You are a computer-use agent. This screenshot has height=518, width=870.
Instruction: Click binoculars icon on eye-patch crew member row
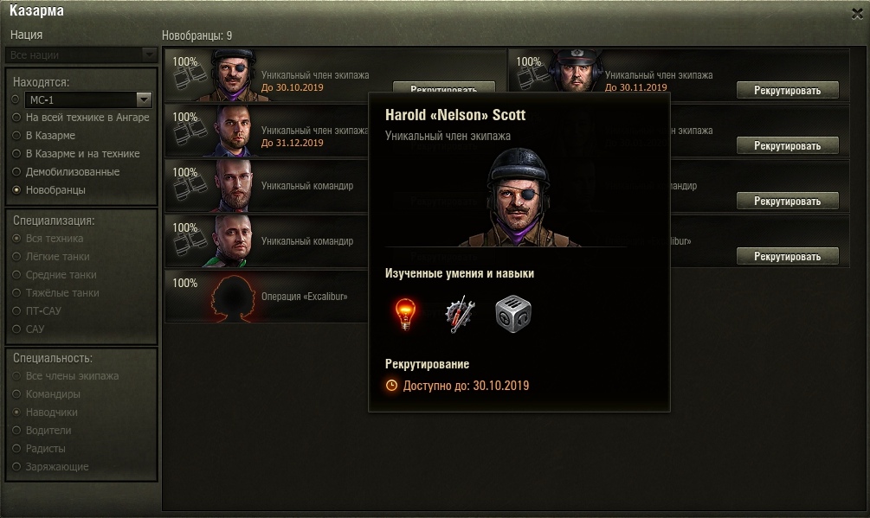(190, 78)
